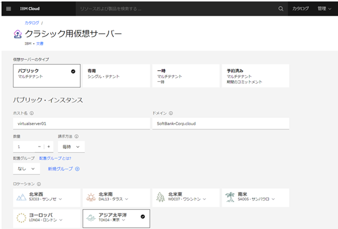Open the hamburger navigation menu
The image size is (338, 229).
point(8,9)
